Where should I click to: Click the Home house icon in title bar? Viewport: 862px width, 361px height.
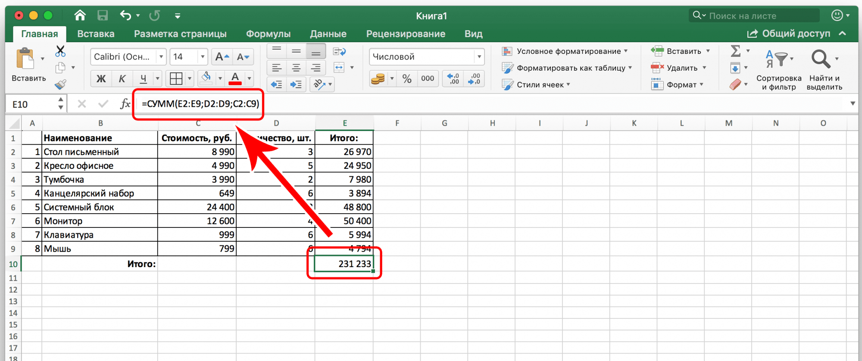(80, 16)
